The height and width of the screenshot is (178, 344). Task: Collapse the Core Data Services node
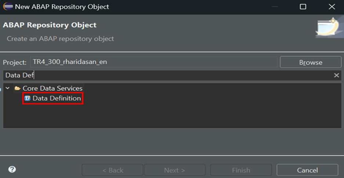pyautogui.click(x=8, y=88)
